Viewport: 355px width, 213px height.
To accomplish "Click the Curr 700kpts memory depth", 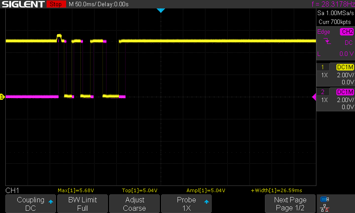I will pos(335,22).
